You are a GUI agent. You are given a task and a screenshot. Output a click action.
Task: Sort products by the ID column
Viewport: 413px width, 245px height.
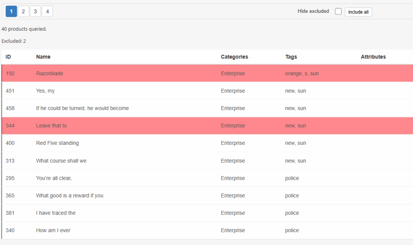pyautogui.click(x=8, y=57)
